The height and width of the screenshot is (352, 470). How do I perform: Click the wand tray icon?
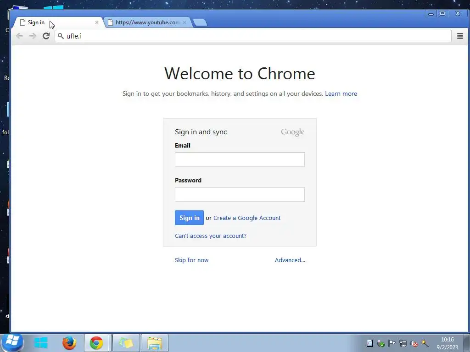tap(425, 343)
